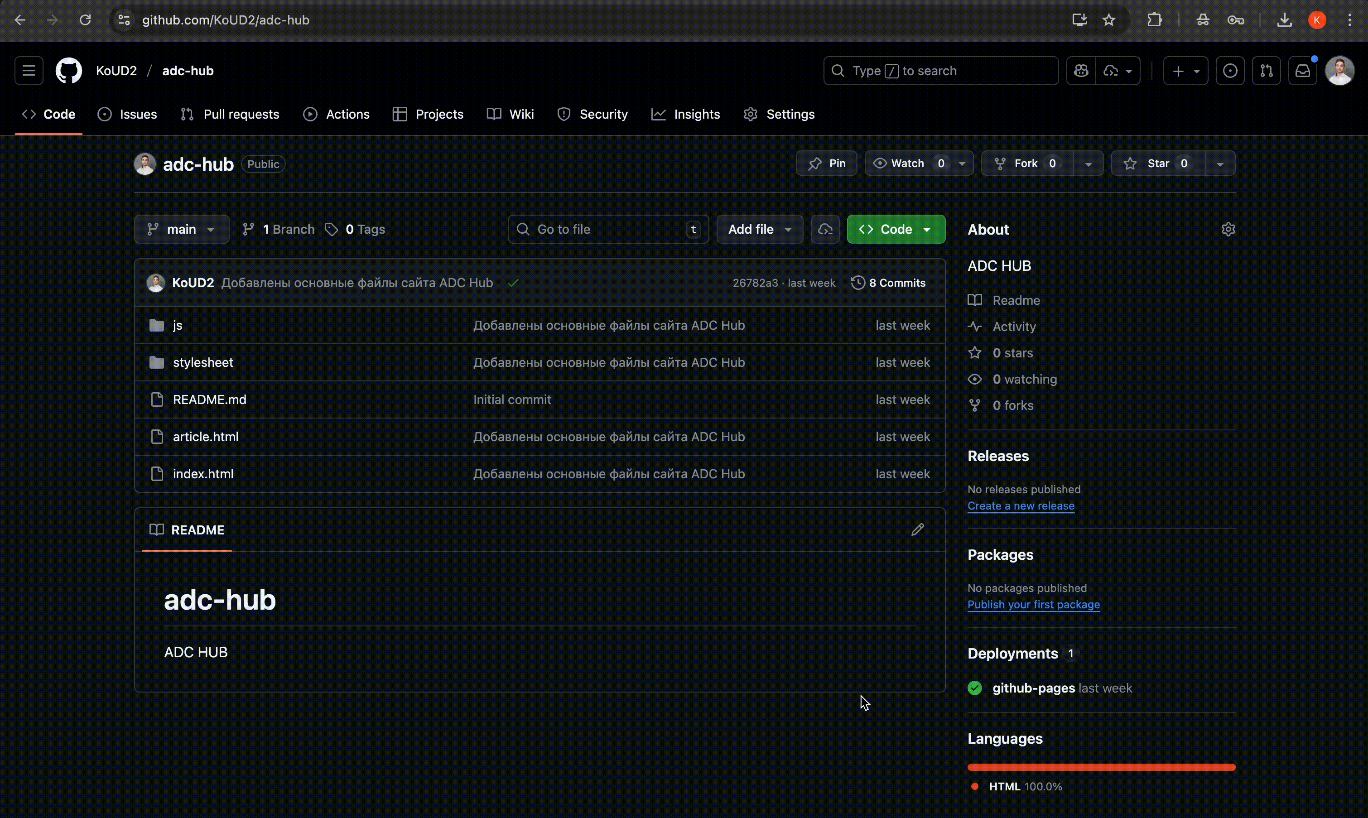
Task: Click the Type / to search box
Action: coord(941,71)
